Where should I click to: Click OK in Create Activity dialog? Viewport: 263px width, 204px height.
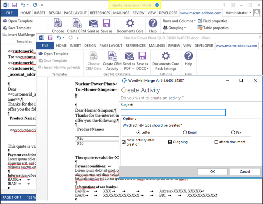pos(212,172)
